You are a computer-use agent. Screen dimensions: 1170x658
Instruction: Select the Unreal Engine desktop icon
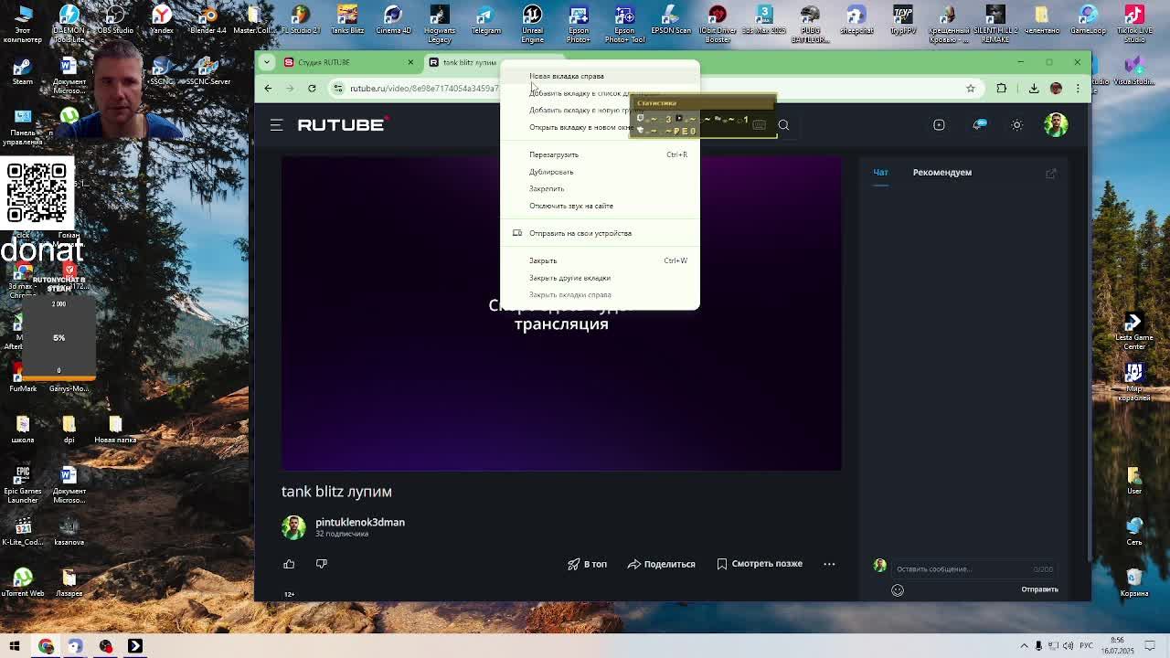coord(532,24)
